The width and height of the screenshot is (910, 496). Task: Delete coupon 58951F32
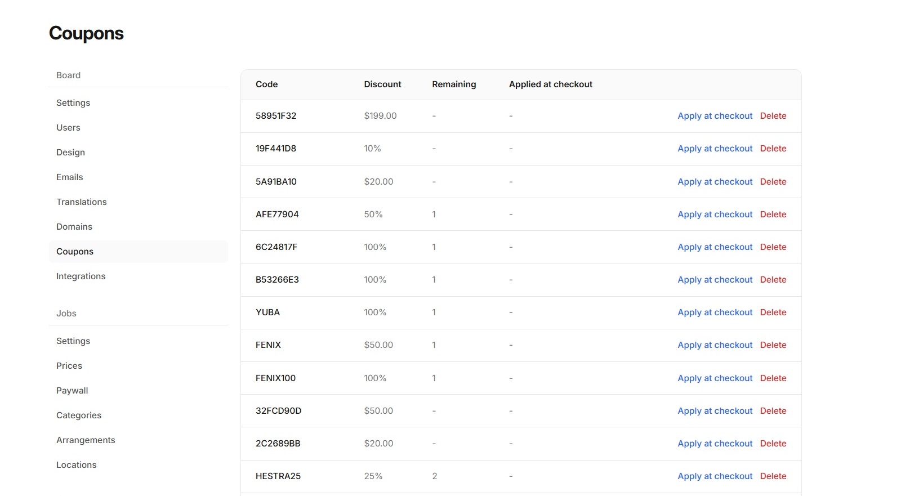click(773, 116)
